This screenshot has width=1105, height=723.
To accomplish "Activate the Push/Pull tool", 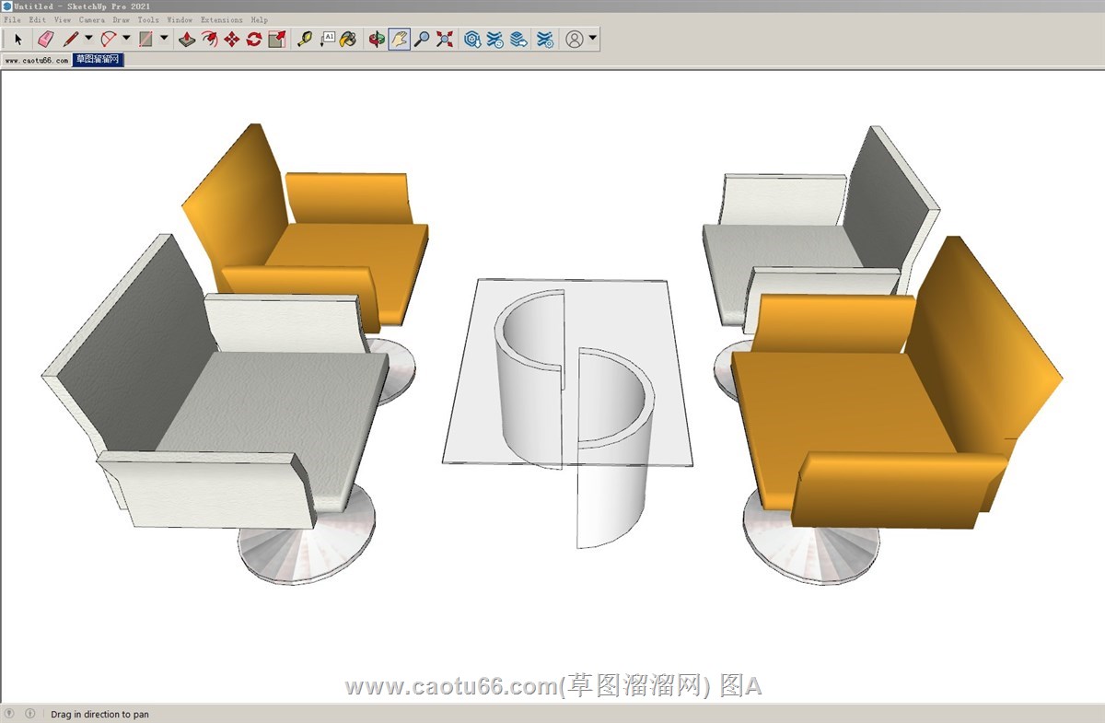I will [187, 40].
